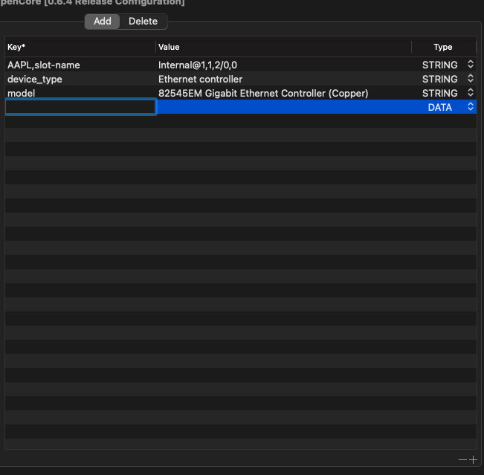Click the empty Key input field
This screenshot has width=484, height=475.
[x=80, y=107]
